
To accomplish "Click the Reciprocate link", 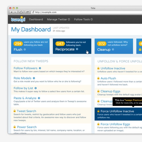I will [65, 49].
